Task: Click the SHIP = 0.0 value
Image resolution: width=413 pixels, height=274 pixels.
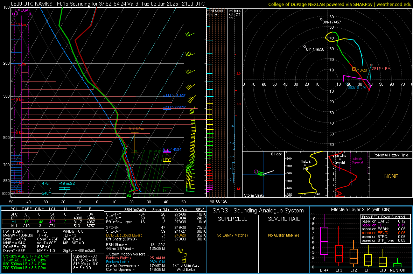Action: point(82,268)
